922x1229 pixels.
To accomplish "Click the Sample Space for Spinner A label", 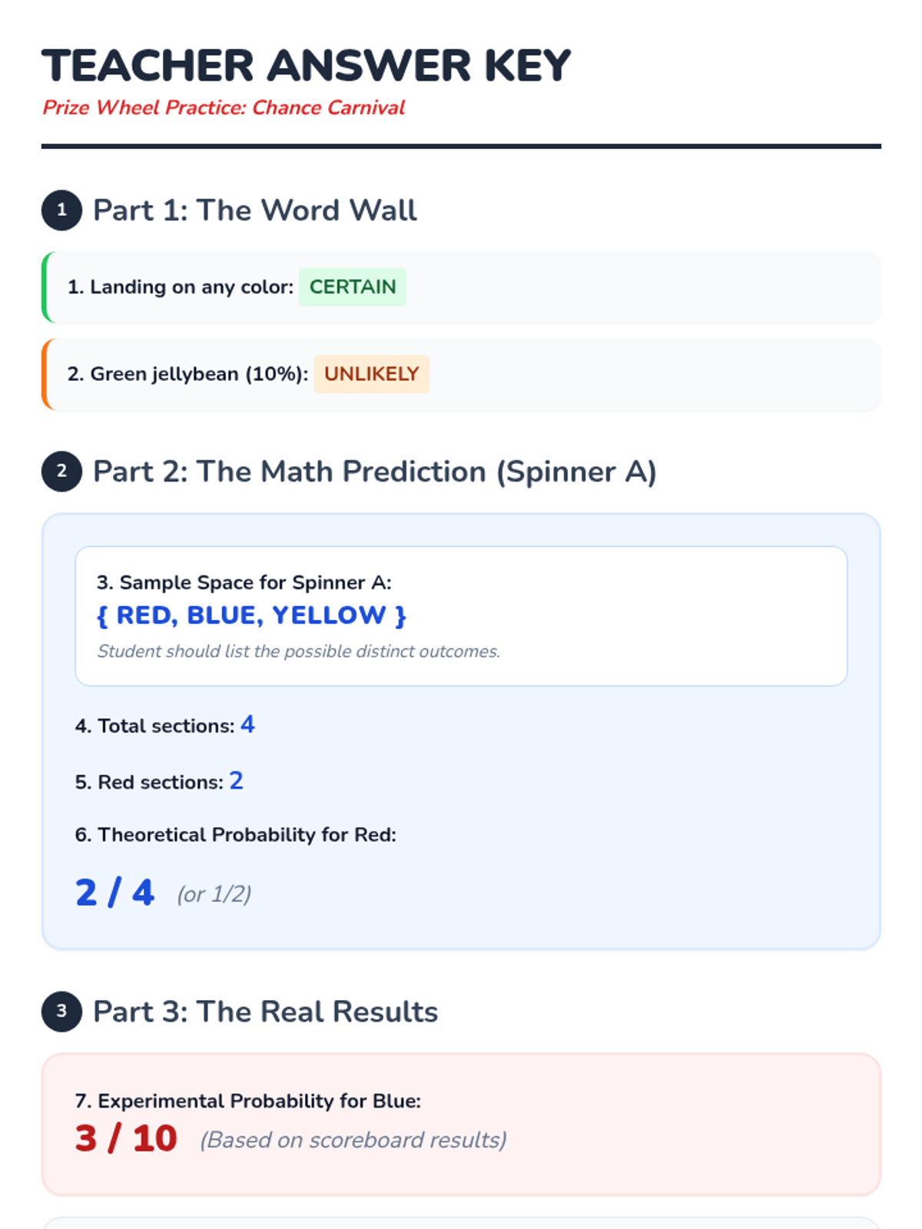I will [x=244, y=582].
